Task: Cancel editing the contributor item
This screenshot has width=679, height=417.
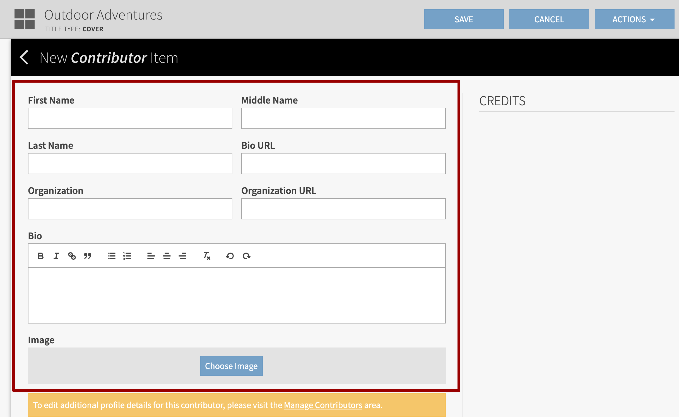Action: point(549,19)
